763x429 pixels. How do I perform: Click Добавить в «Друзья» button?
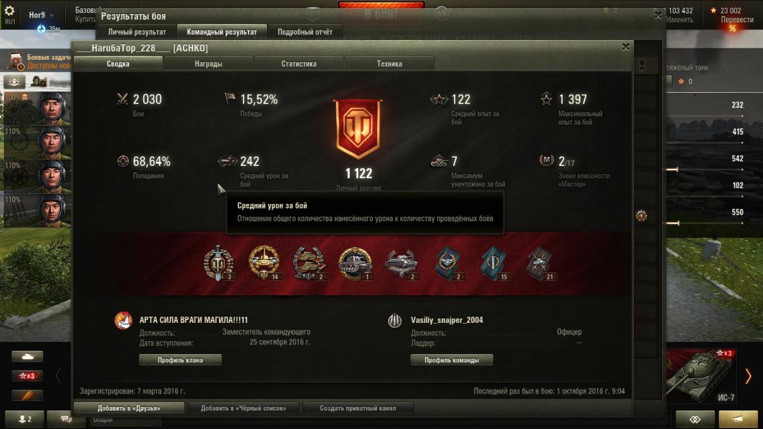click(x=129, y=408)
